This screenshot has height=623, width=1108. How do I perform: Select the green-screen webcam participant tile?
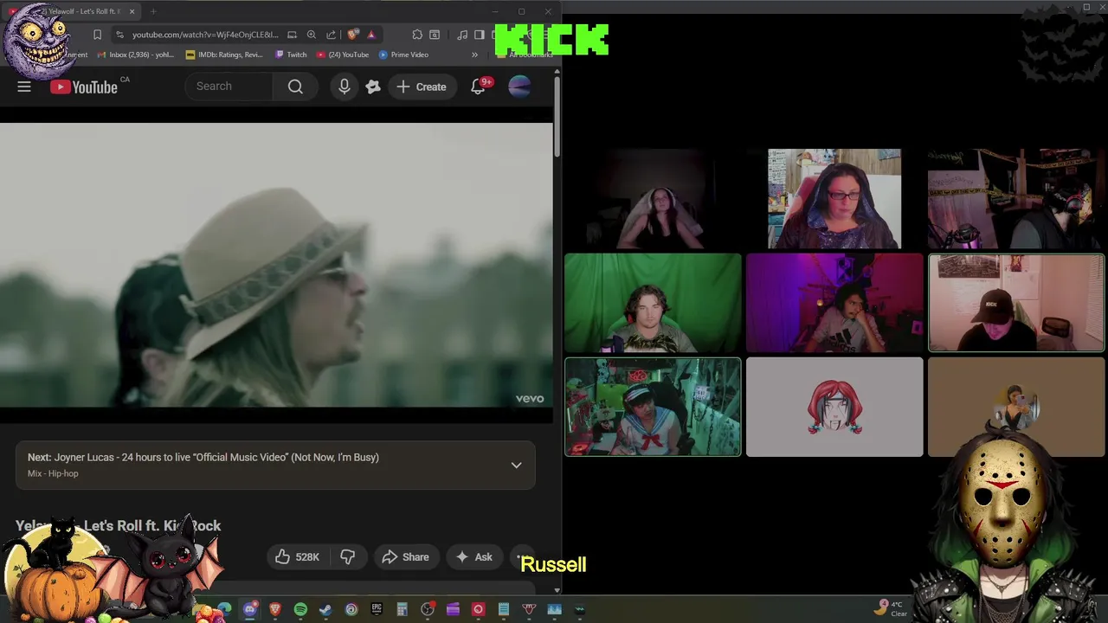(x=653, y=303)
